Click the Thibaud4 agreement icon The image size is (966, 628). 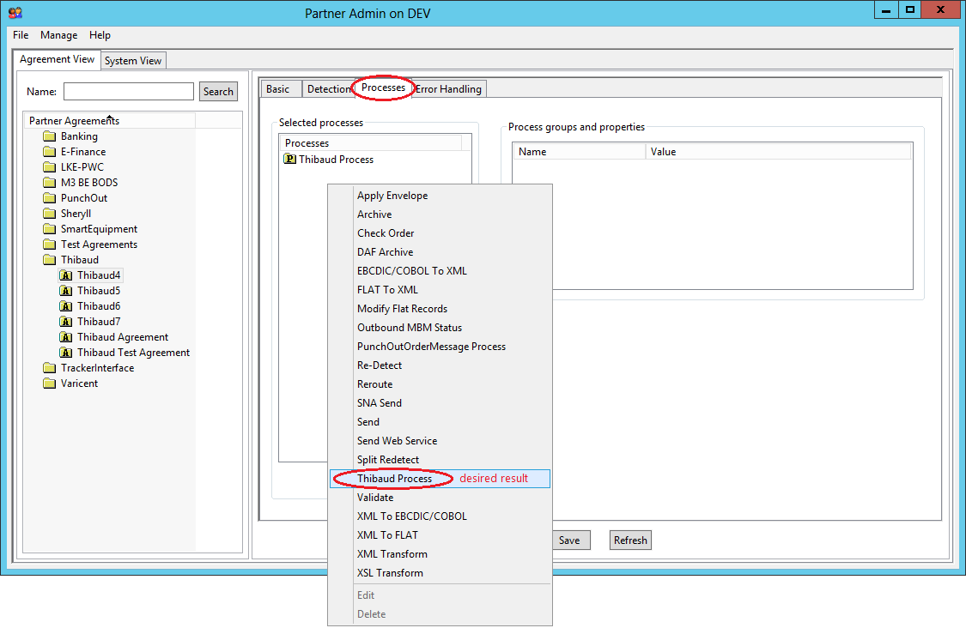tap(66, 275)
